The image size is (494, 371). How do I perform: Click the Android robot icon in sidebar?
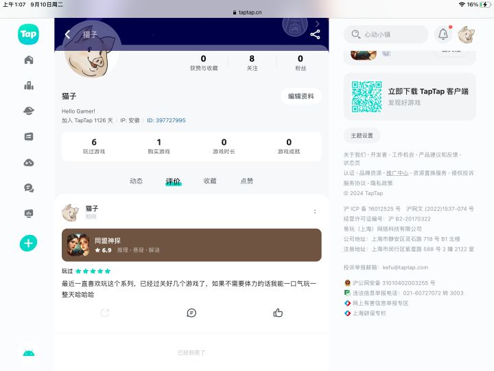[29, 352]
